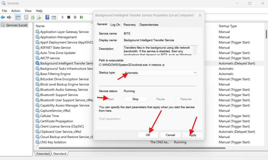This screenshot has height=160, width=268.
Task: Click the path to executable text
Action: tap(132, 65)
